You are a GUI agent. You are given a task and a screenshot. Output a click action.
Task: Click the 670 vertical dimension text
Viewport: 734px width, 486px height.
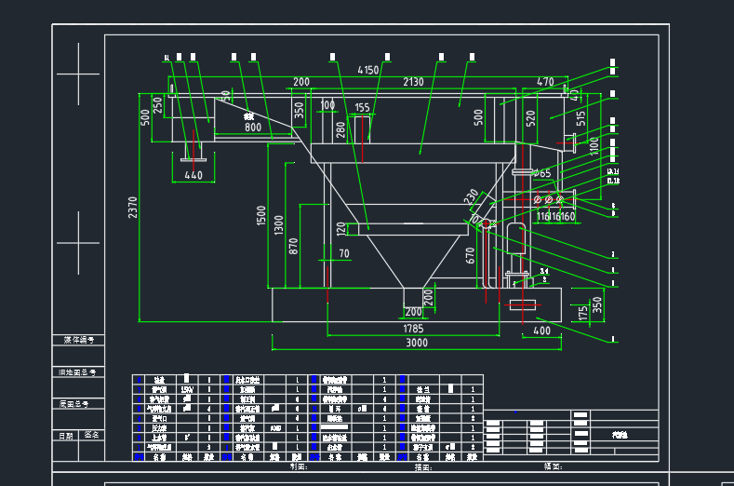(x=471, y=256)
